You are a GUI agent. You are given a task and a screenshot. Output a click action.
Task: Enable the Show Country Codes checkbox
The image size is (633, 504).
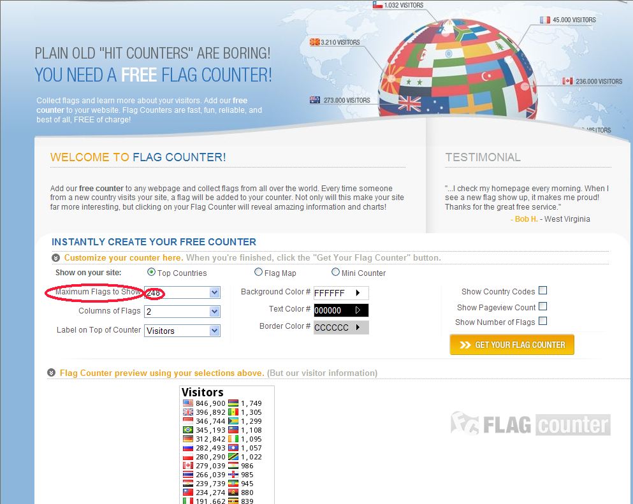pos(543,291)
